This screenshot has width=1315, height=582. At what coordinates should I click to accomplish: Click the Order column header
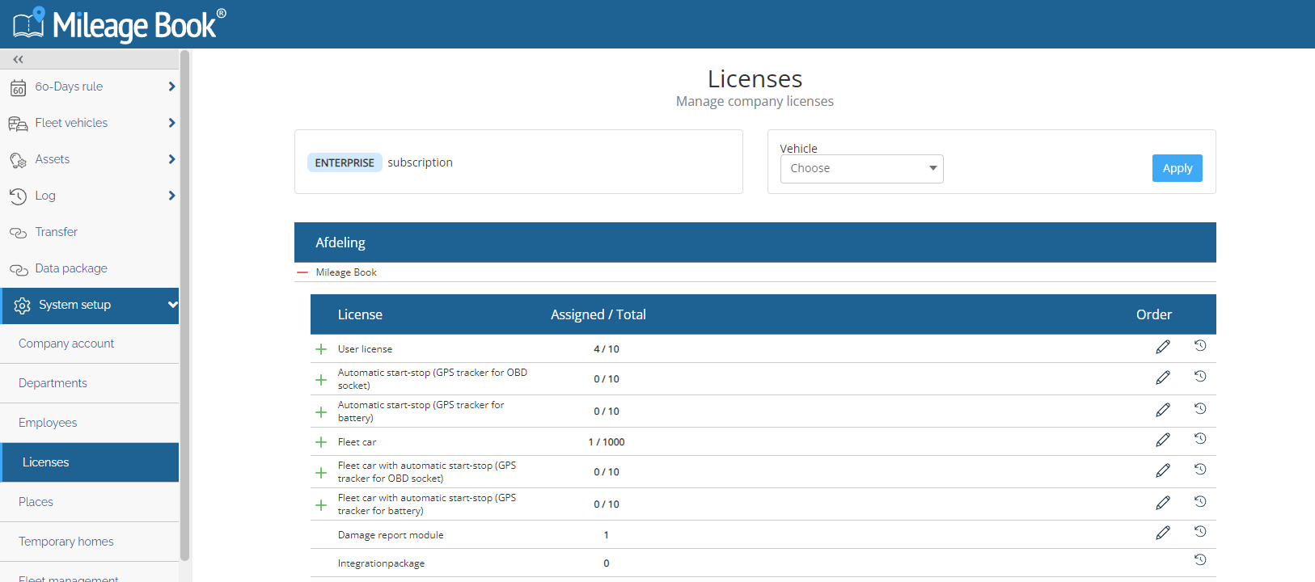point(1154,314)
